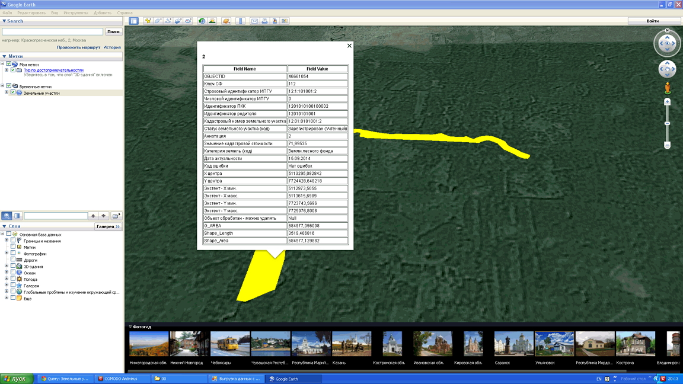Click the Поиск search button
This screenshot has height=384, width=683.
[x=113, y=31]
